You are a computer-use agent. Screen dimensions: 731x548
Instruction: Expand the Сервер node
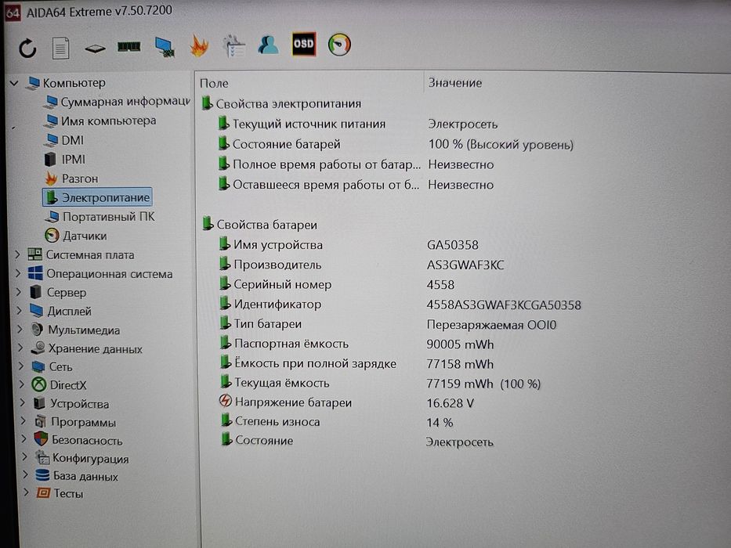click(x=19, y=292)
